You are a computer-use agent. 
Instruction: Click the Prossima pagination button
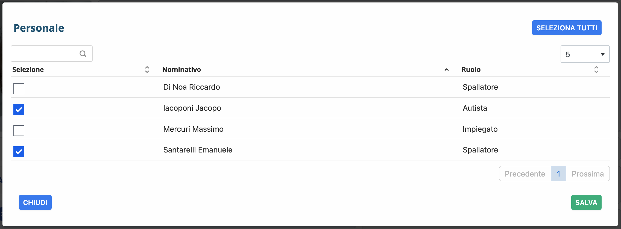click(x=588, y=174)
